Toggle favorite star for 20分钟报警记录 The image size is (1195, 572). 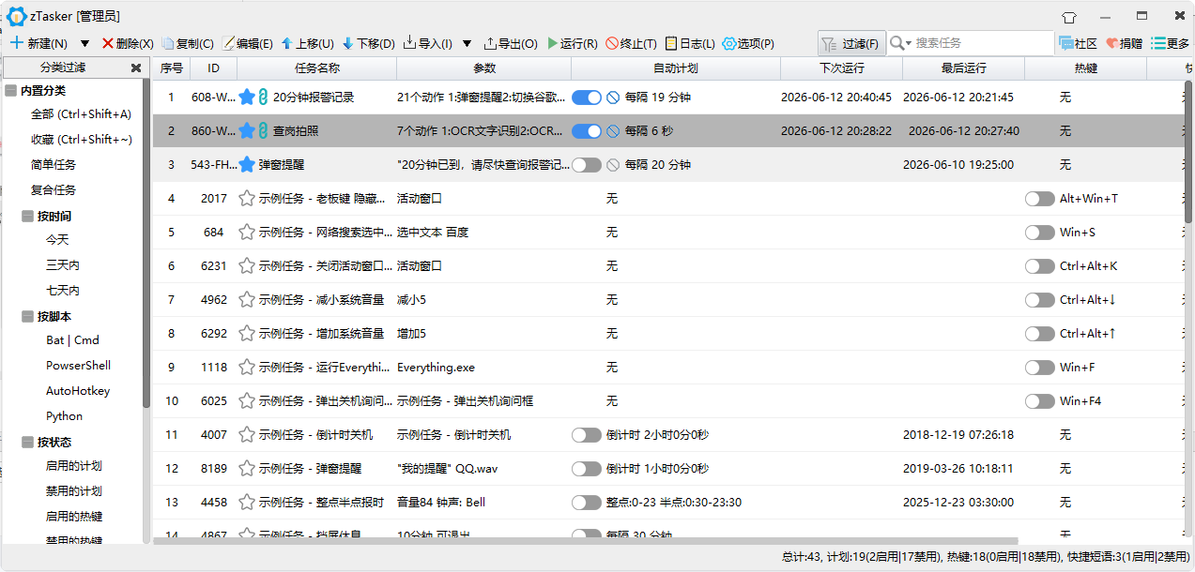coord(247,98)
